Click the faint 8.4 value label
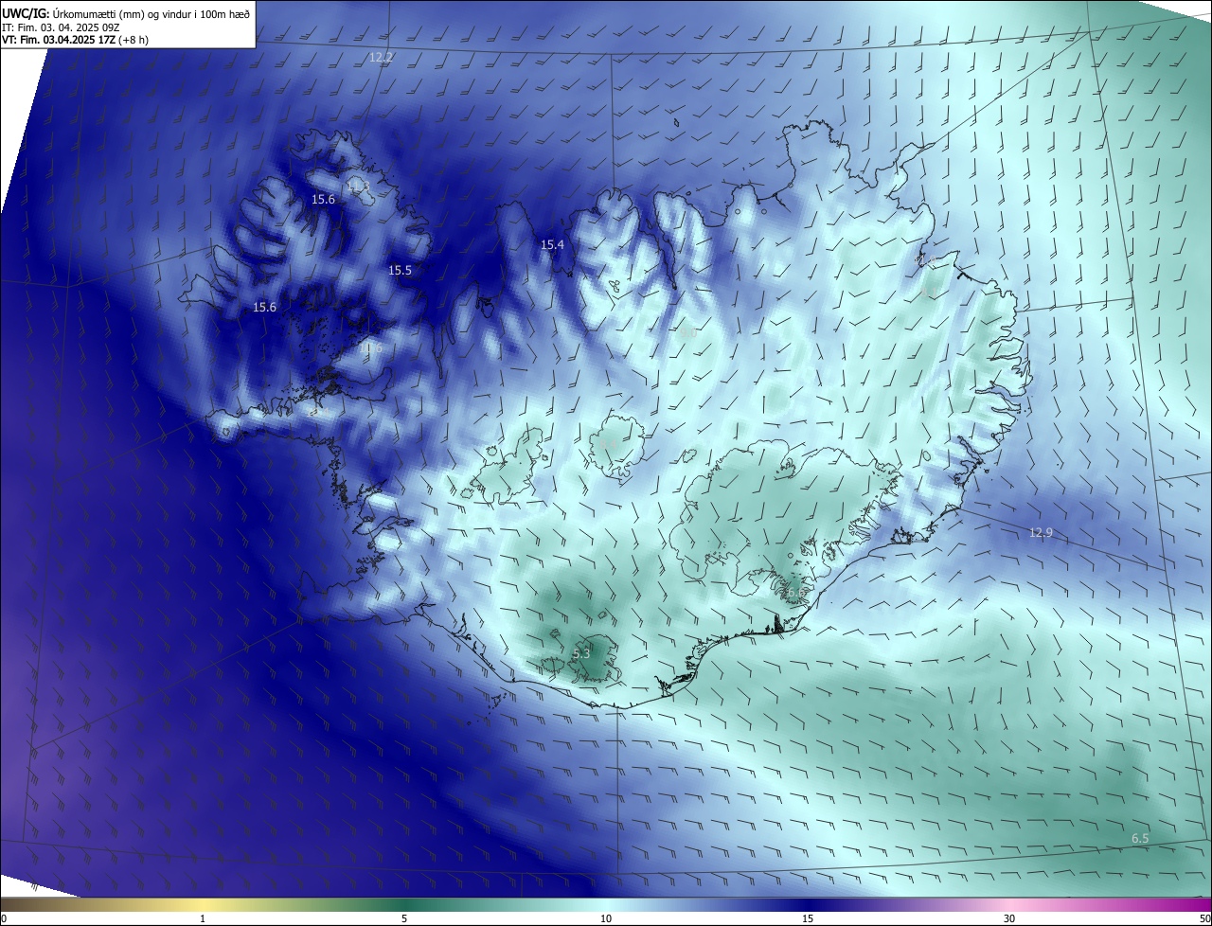 [x=609, y=443]
